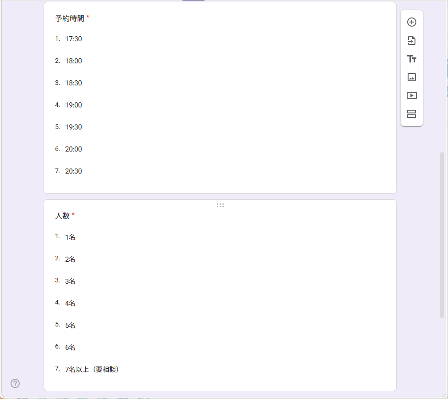Add a new section with the section icon
Screen dimensions: 448x399
point(411,114)
